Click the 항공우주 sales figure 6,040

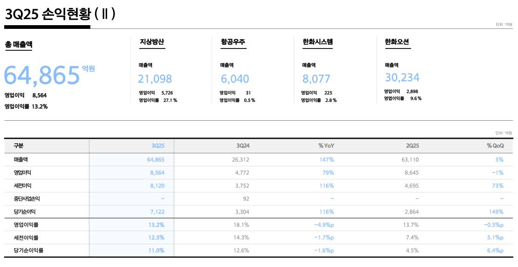235,79
